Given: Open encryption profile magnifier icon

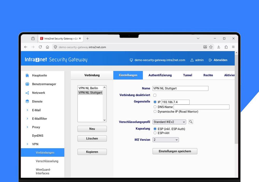Looking at the screenshot, I should [x=191, y=122].
